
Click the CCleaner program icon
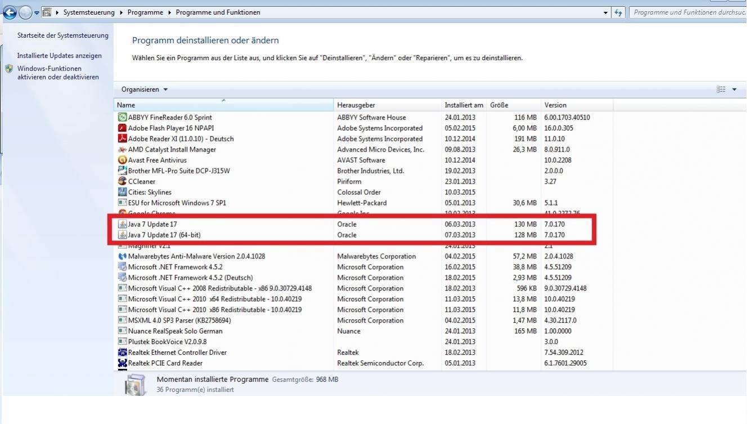click(x=122, y=181)
